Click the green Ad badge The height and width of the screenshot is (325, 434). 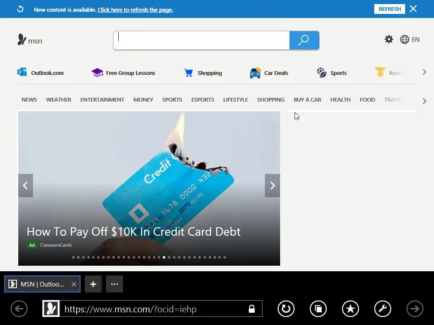32,245
